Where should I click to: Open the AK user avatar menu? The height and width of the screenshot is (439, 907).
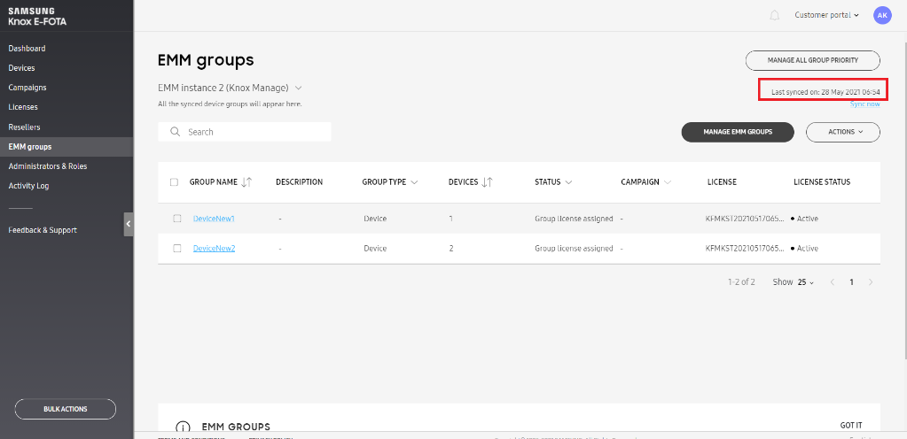click(882, 16)
